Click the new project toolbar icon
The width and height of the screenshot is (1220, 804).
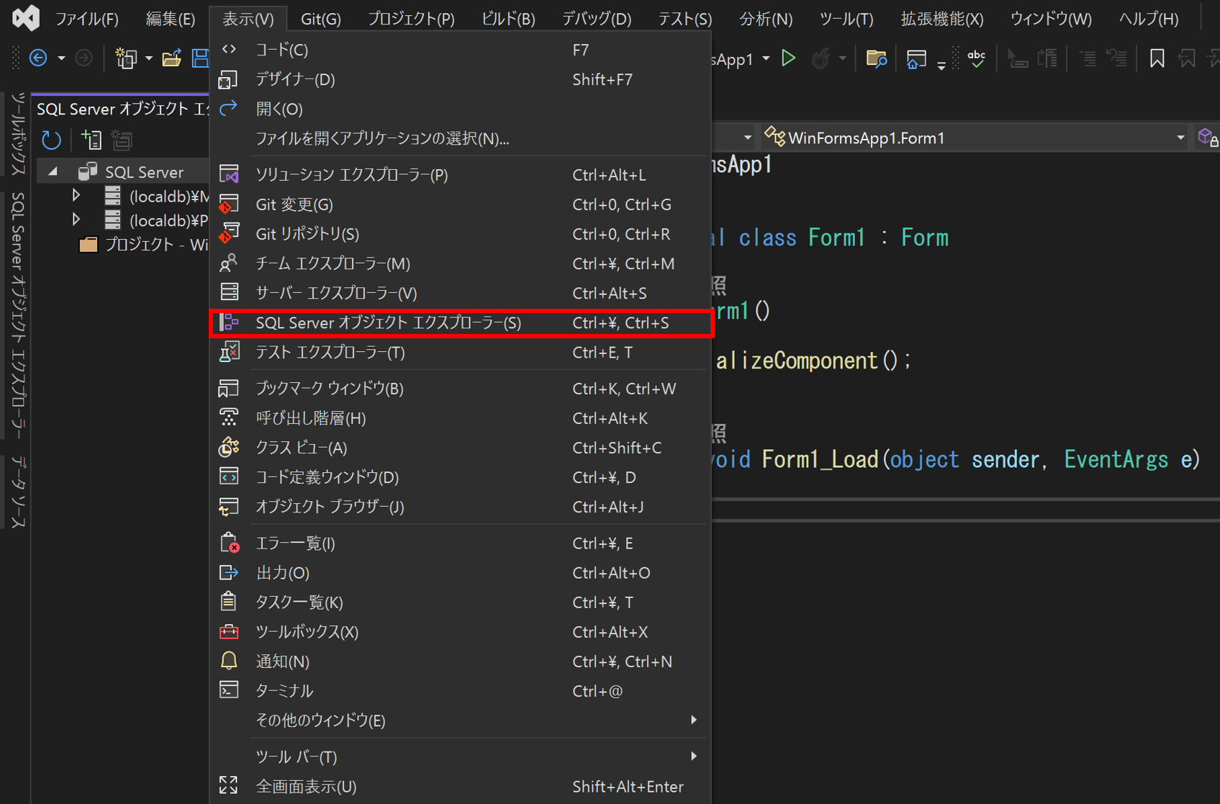(126, 58)
